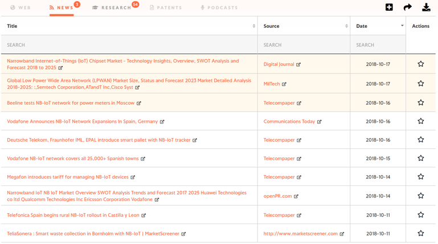Toggle Date column sort order arrow
Screen dimensions: 438x244
[402, 26]
